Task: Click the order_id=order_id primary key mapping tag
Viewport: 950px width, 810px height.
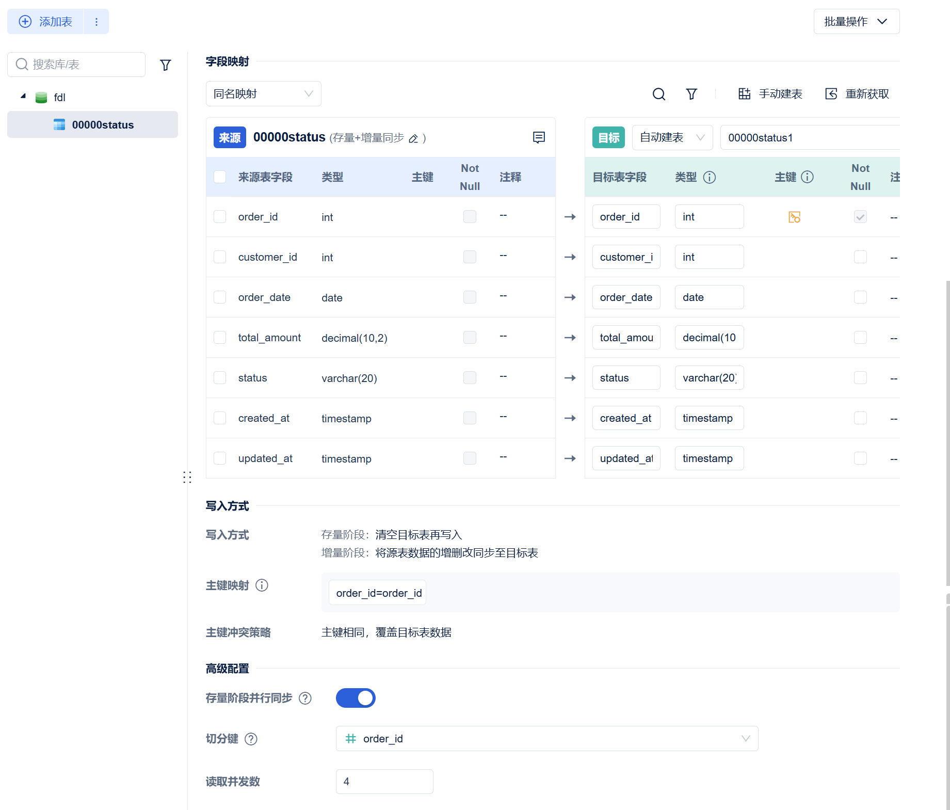Action: point(379,593)
